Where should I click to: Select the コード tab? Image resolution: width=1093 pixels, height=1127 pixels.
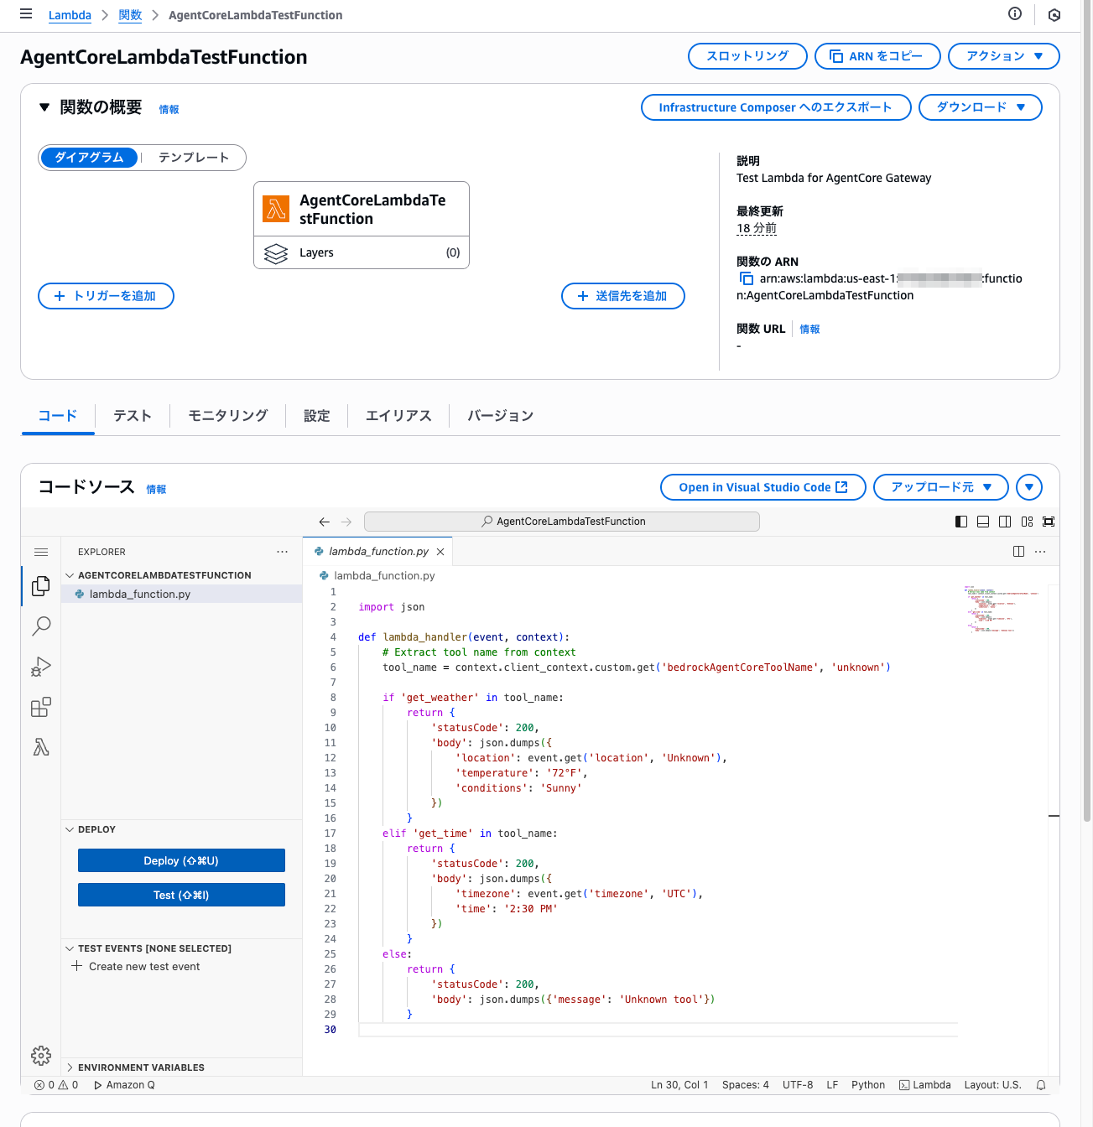[x=58, y=416]
